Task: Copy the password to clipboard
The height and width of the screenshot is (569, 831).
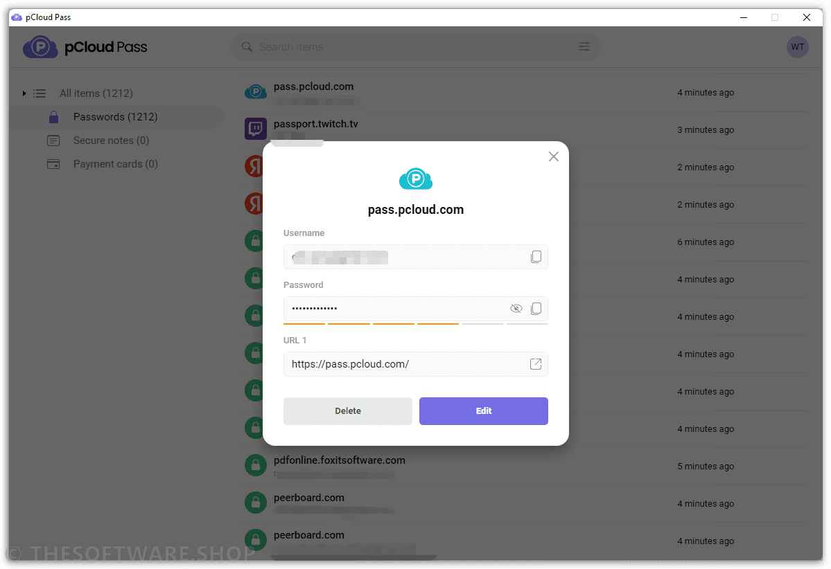Action: [536, 309]
